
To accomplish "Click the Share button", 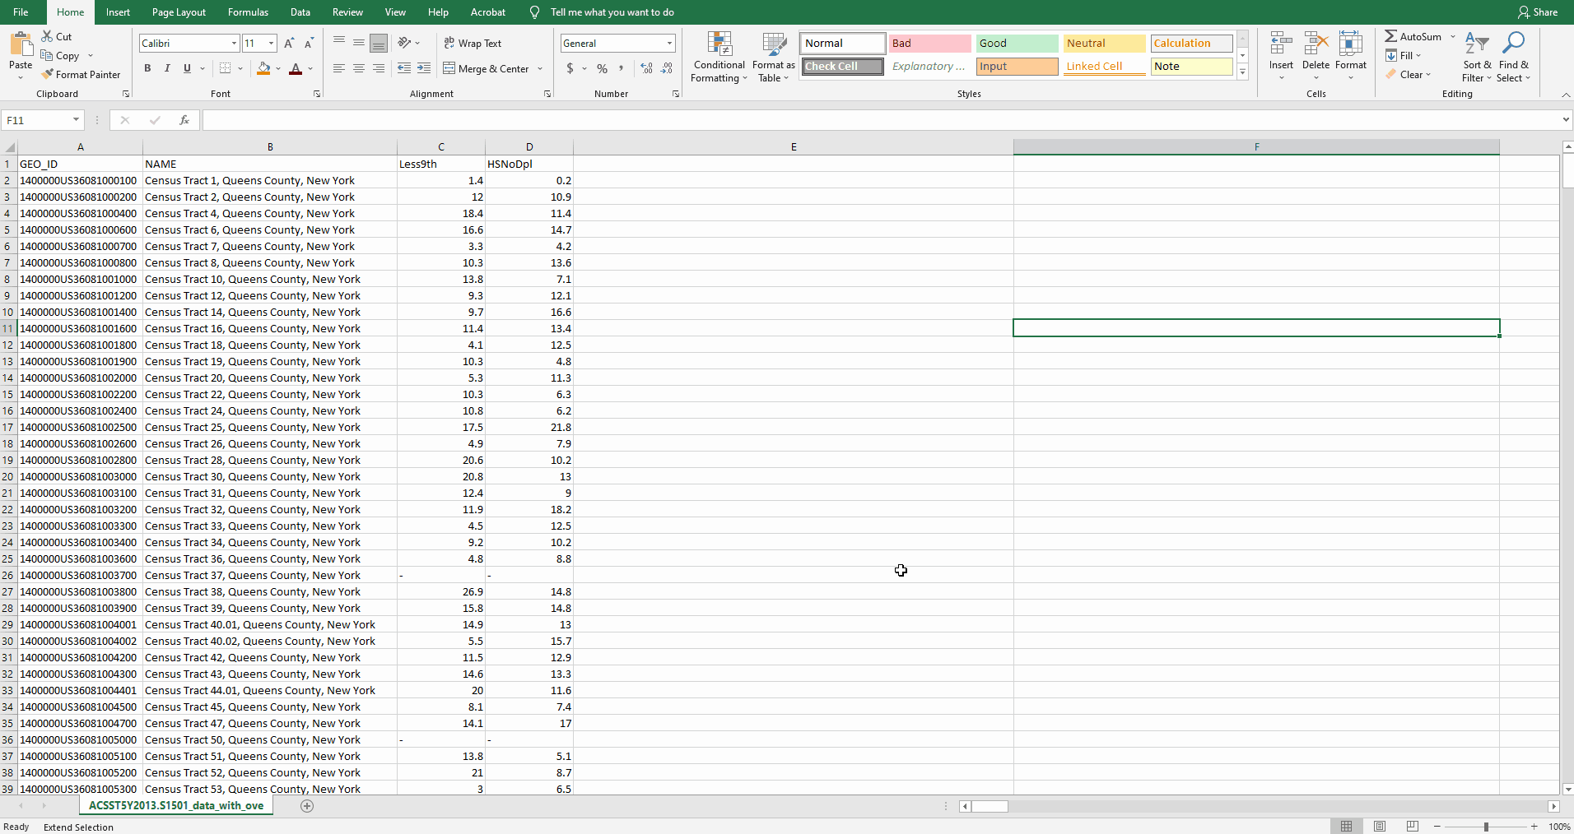I will point(1537,12).
